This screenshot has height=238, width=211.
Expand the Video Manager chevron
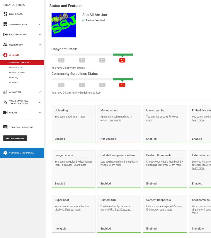point(40,24)
